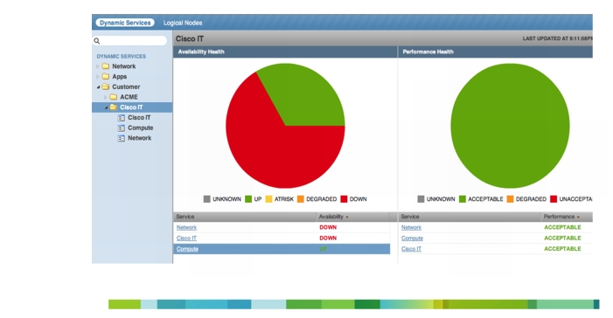This screenshot has width=613, height=318.
Task: Click the green Performance Health pie chart
Action: click(x=510, y=126)
